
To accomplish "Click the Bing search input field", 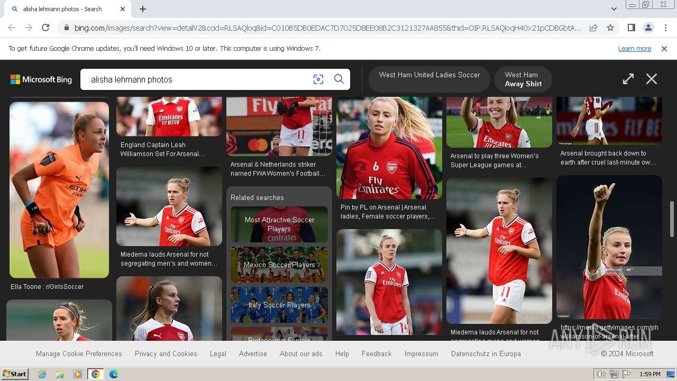I will tap(198, 79).
